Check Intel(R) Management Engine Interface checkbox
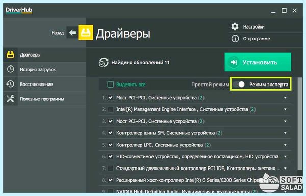The width and height of the screenshot is (306, 196). tap(111, 109)
